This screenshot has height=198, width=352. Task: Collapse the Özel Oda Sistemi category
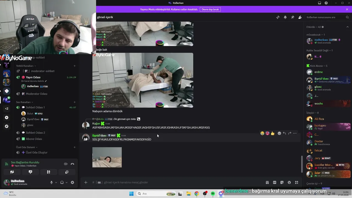click(x=27, y=147)
